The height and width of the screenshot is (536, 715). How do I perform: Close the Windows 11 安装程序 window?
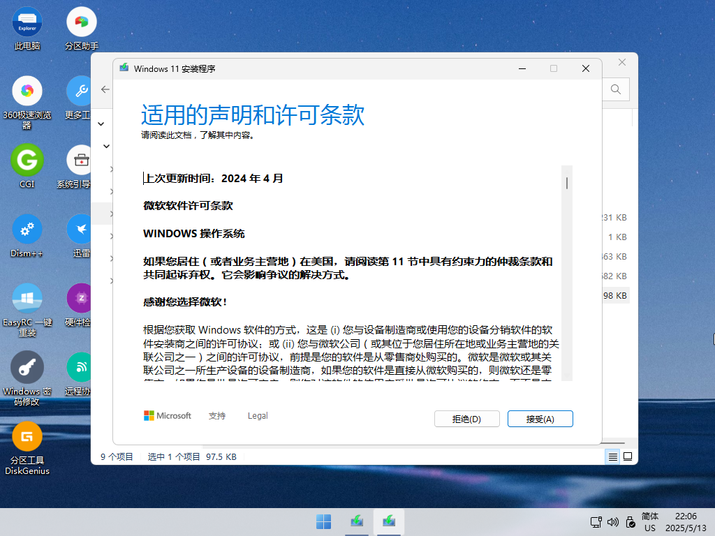pyautogui.click(x=586, y=68)
